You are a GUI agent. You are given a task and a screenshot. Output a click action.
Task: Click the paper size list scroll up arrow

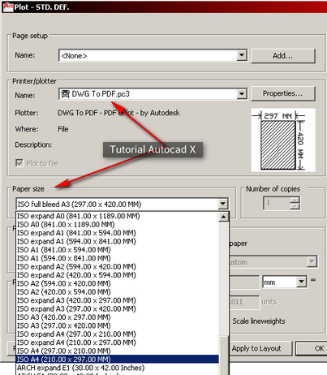tap(224, 217)
